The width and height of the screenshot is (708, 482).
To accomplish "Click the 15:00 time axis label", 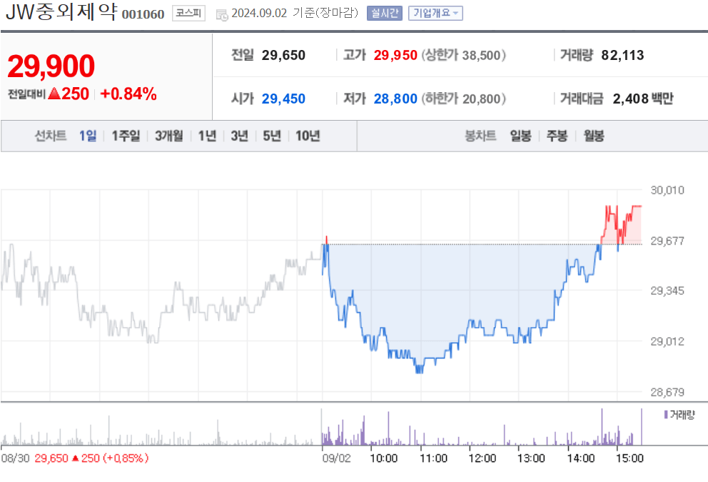I will coord(630,458).
